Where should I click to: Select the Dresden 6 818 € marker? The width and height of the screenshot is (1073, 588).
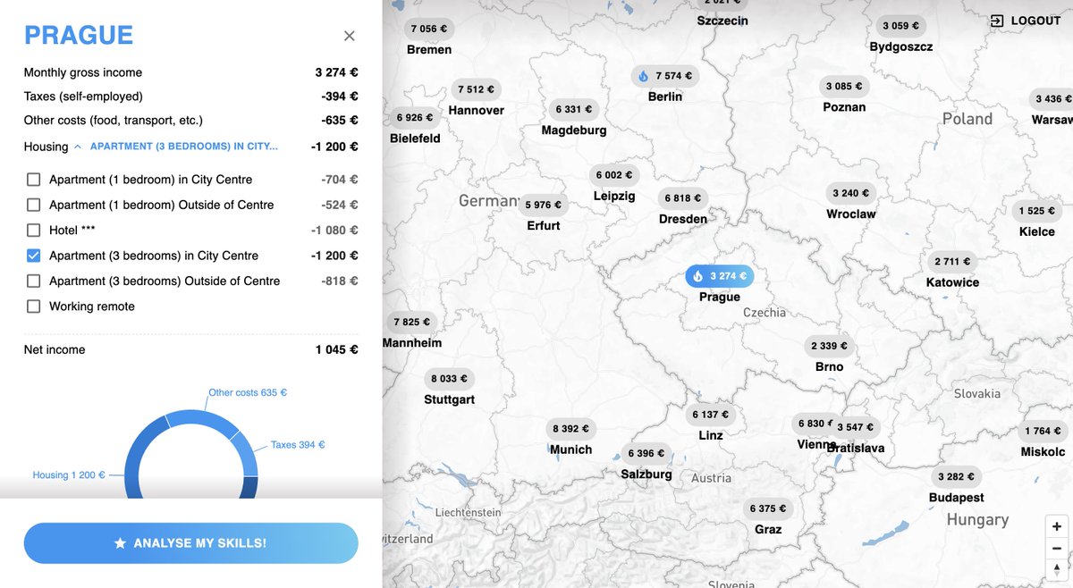[683, 198]
